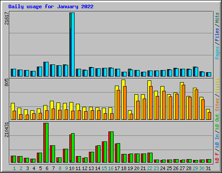
Task: Click day label 11 on the x-axis
Action: click(78, 168)
